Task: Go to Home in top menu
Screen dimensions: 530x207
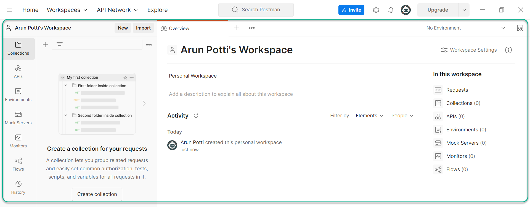Action: click(30, 10)
